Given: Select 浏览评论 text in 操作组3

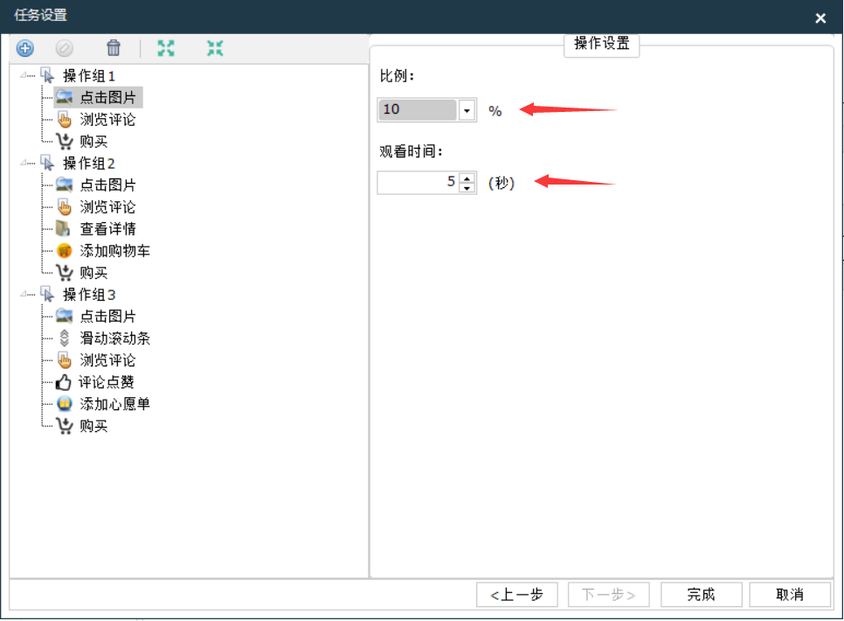Looking at the screenshot, I should click(107, 360).
